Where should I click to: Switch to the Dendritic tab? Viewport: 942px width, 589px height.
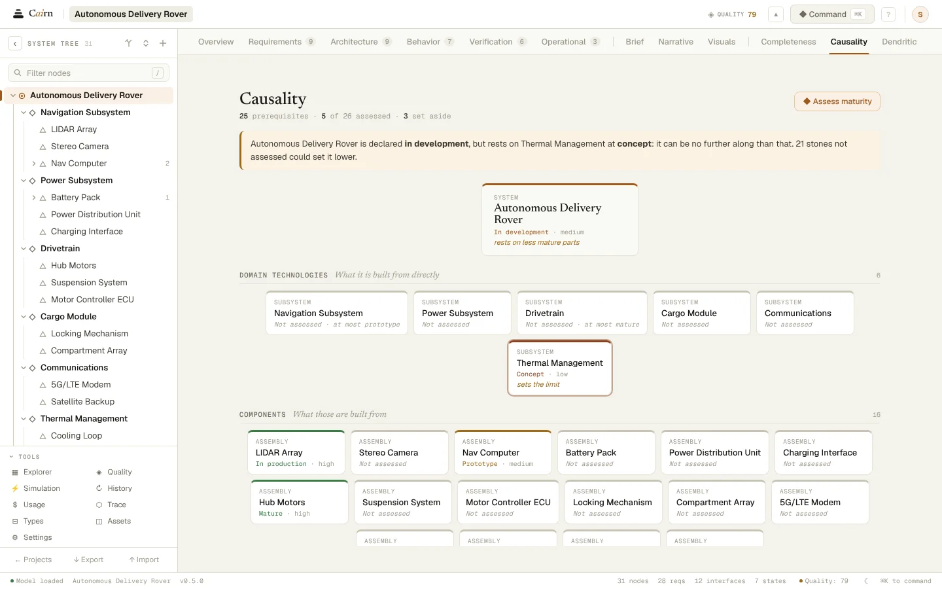pyautogui.click(x=899, y=42)
